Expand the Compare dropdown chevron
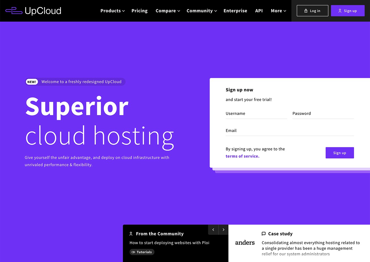The image size is (370, 262). 178,11
